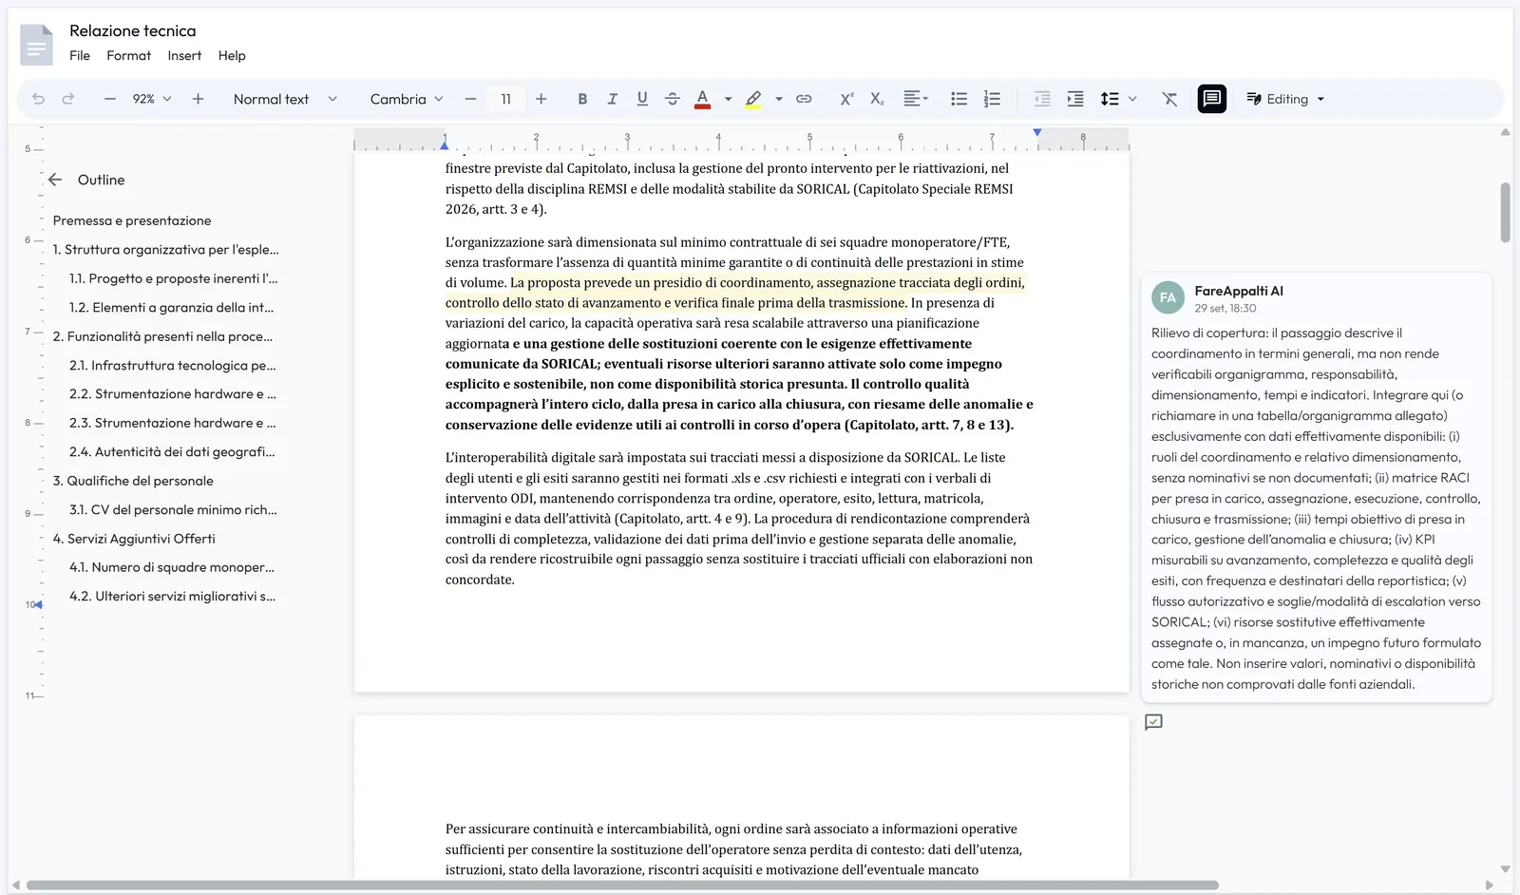
Task: Open the Help menu
Action: pos(232,56)
